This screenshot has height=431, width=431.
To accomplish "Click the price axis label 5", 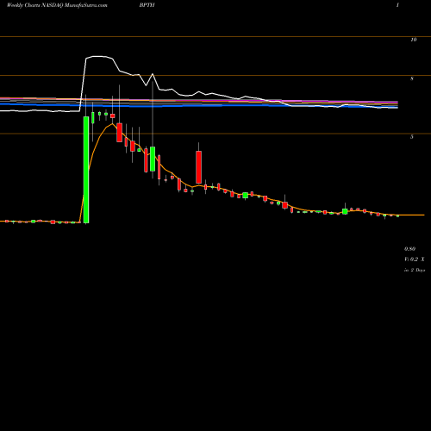I will pyautogui.click(x=412, y=137).
